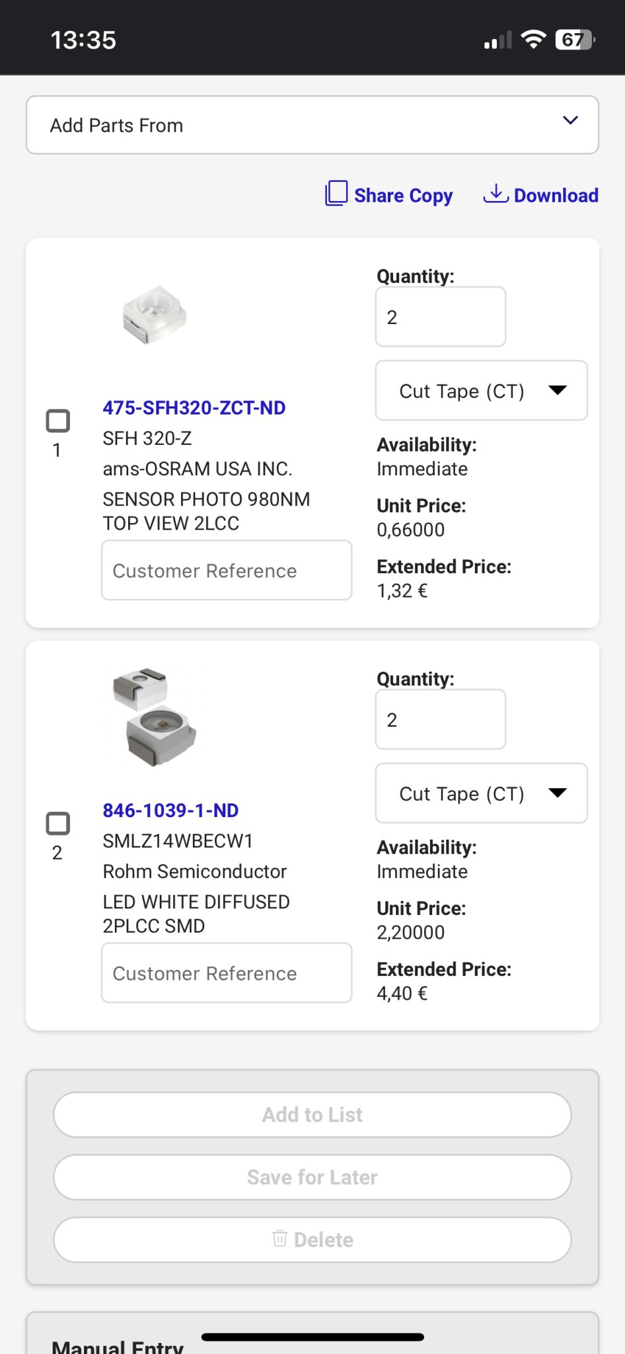Open part link 475-SFH320-ZCT-ND
Image resolution: width=625 pixels, height=1354 pixels.
click(x=194, y=408)
